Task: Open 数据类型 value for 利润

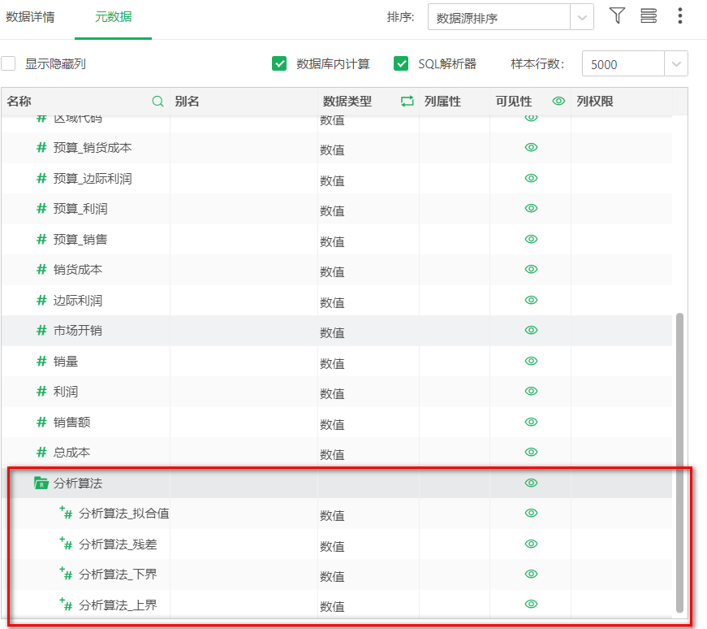Action: click(332, 394)
